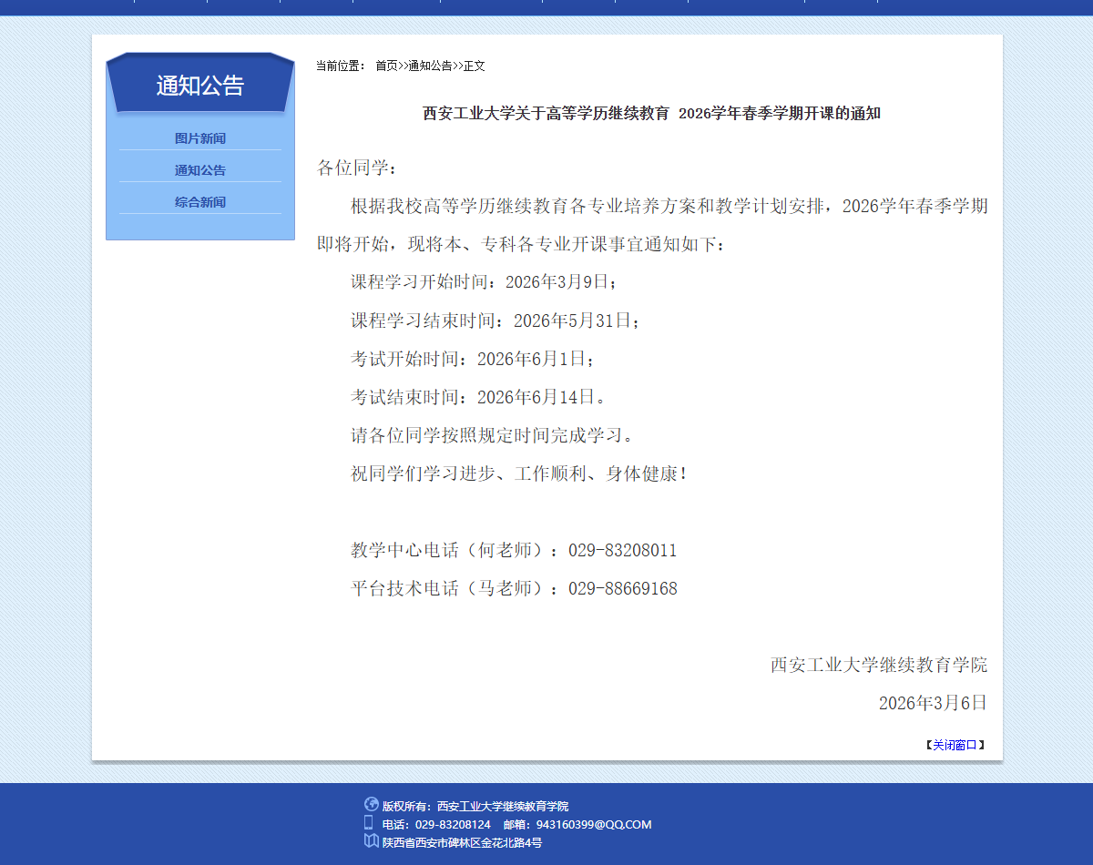
Task: Click the date 2026年3月6日 under signature
Action: [x=933, y=703]
